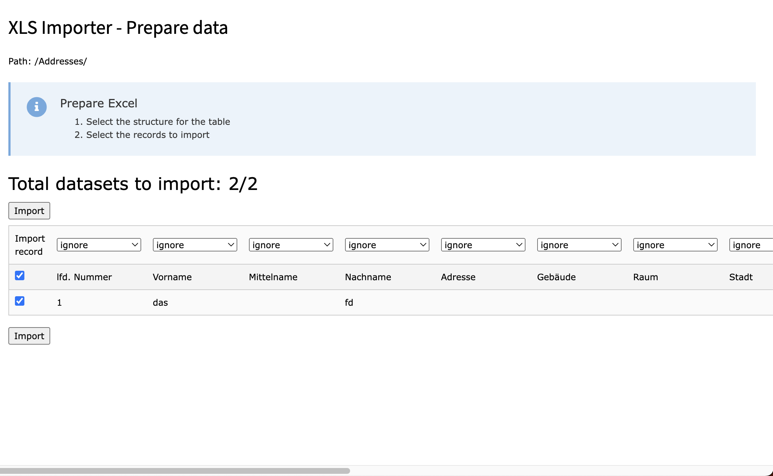Open the ignore dropdown above Adresse
The image size is (773, 476).
(483, 245)
